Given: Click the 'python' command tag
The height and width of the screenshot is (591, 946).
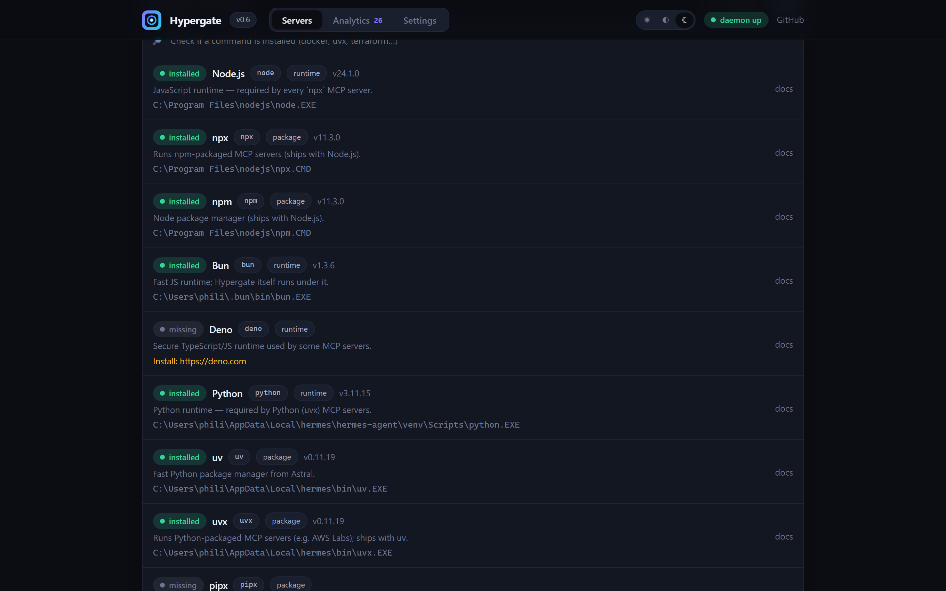Looking at the screenshot, I should click(268, 393).
